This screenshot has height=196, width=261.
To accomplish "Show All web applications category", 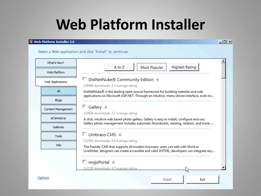I will (58, 91).
